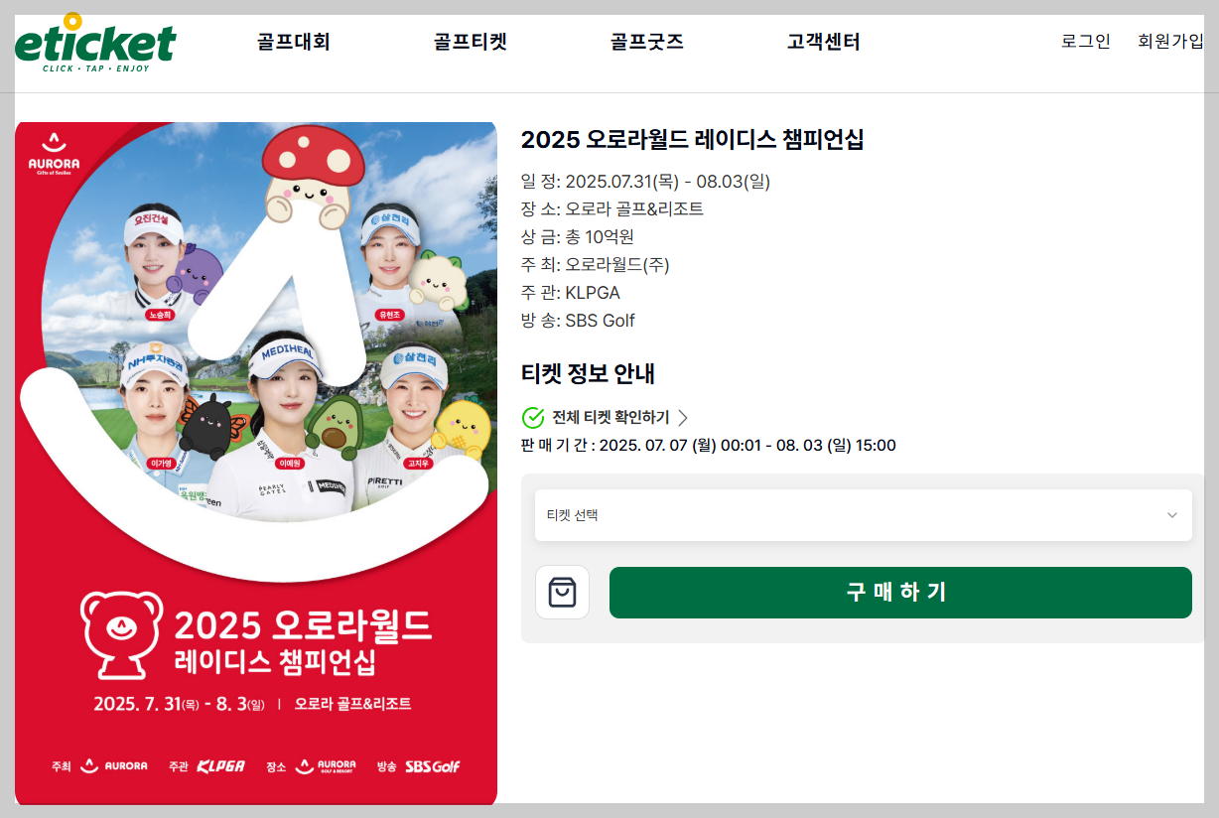Open the 골프대회 menu

coord(293,42)
